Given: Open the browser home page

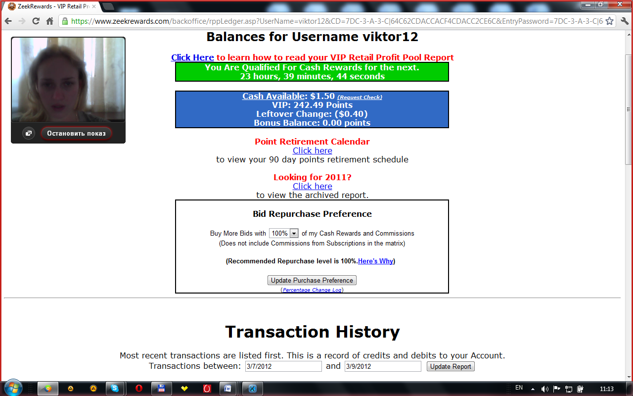Looking at the screenshot, I should [x=49, y=21].
